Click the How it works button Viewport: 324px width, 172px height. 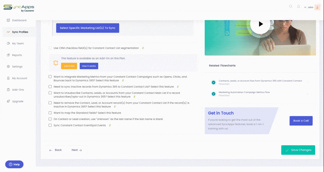coord(89,66)
